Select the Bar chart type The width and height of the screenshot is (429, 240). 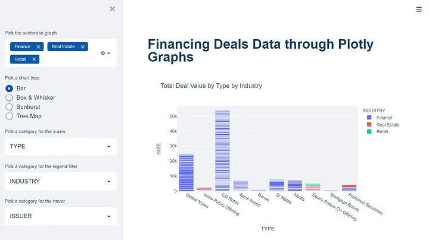(x=10, y=89)
